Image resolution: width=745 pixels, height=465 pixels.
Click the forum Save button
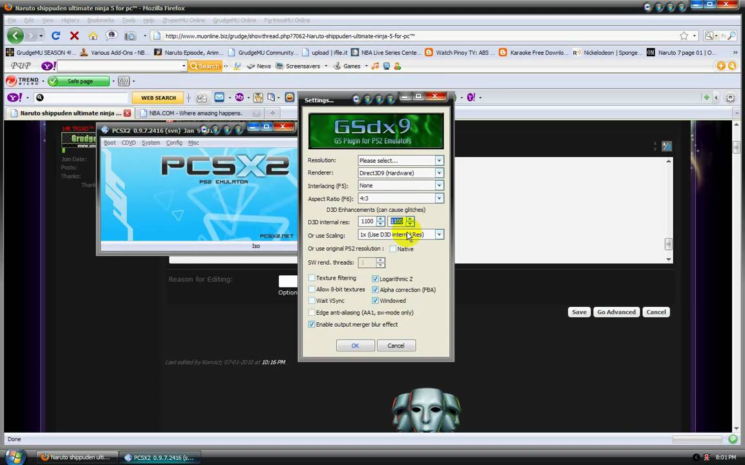tap(579, 312)
